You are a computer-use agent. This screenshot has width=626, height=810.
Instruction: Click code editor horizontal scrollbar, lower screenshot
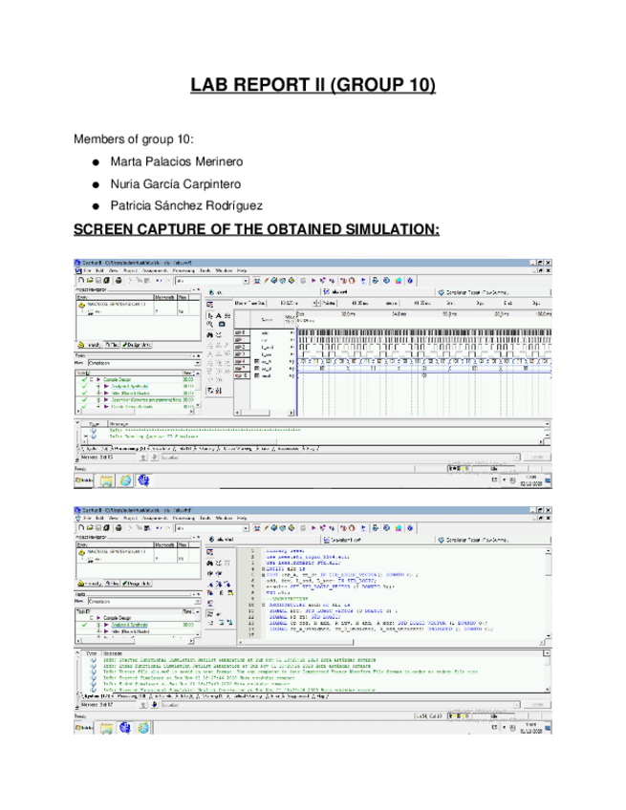pos(391,642)
